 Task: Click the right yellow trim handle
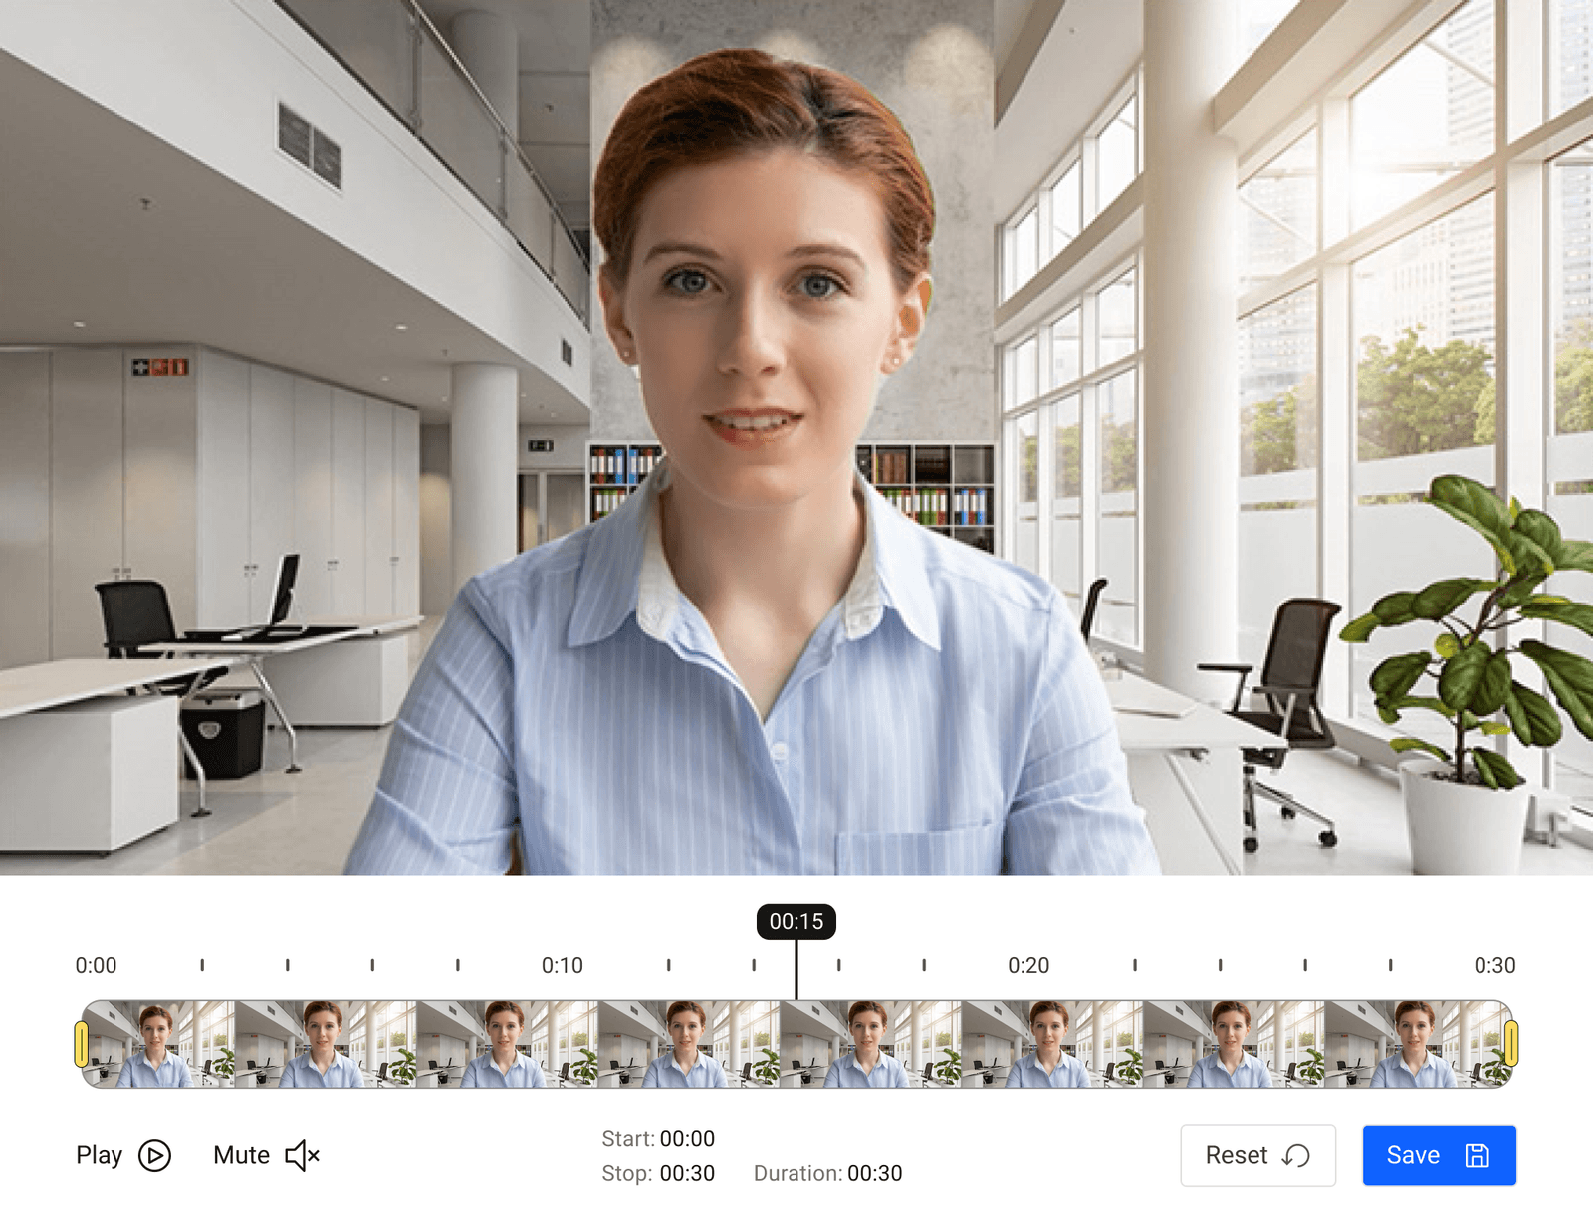pyautogui.click(x=1511, y=1044)
